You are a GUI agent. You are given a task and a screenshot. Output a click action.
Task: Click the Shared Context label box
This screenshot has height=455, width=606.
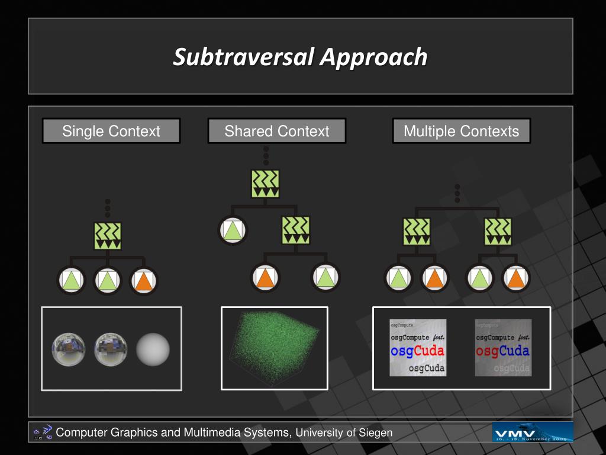point(277,131)
